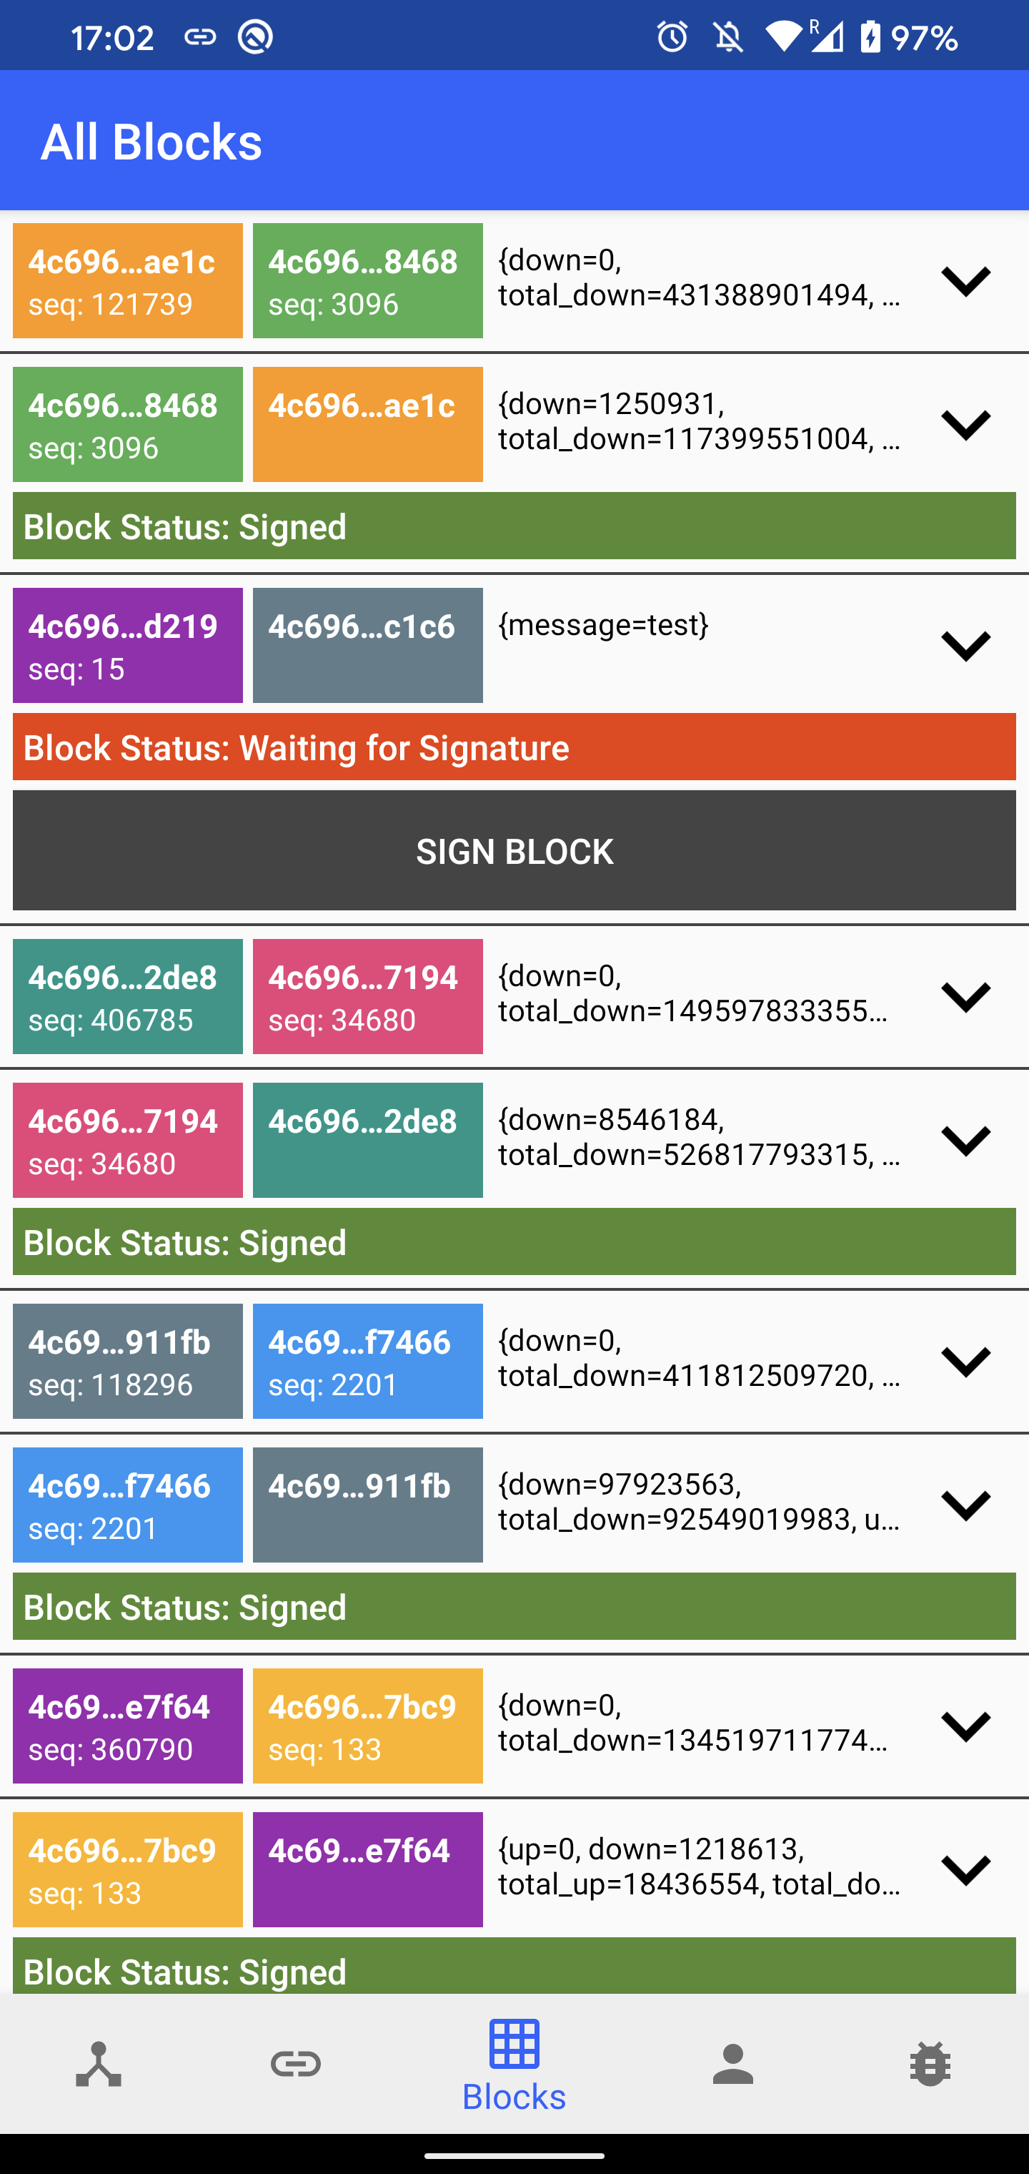Select the Blocks tab
This screenshot has height=2174, width=1029.
click(514, 2065)
